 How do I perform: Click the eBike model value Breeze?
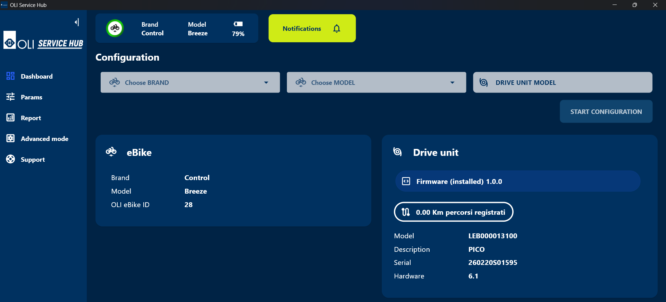pos(196,191)
